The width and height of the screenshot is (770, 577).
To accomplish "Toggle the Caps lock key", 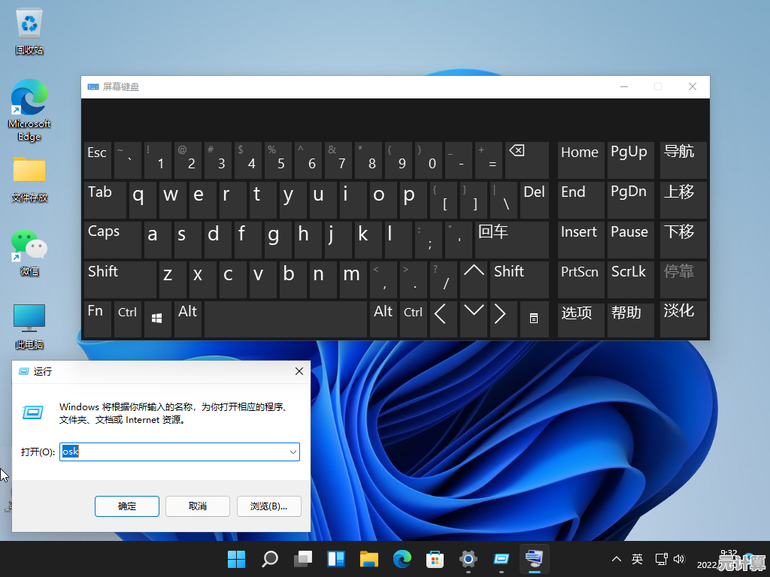I will [112, 240].
